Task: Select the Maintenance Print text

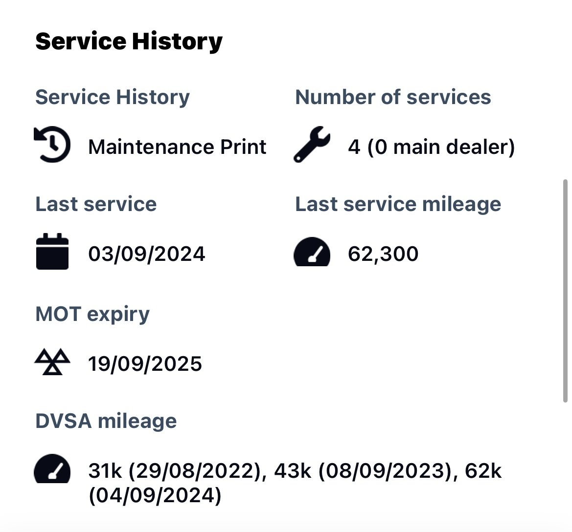Action: pos(177,147)
